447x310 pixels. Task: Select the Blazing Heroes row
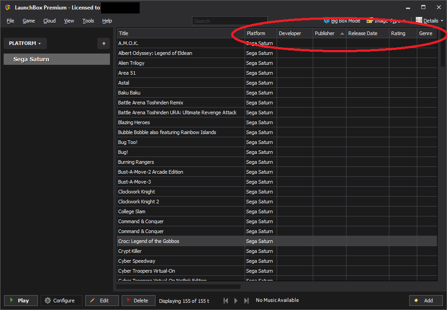pyautogui.click(x=277, y=122)
